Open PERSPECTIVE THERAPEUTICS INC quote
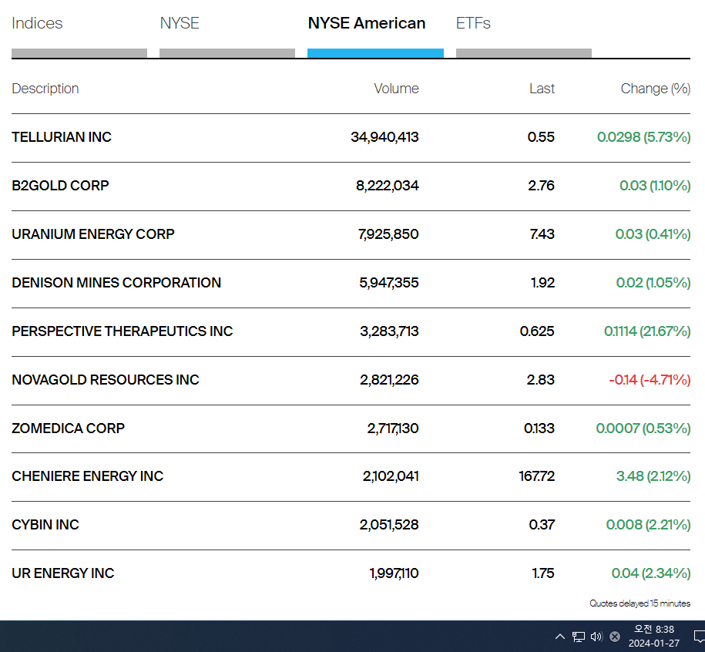 pos(123,331)
